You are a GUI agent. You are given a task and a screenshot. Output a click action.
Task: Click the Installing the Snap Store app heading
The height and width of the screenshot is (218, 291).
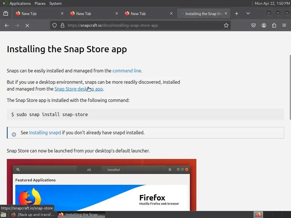(67, 49)
